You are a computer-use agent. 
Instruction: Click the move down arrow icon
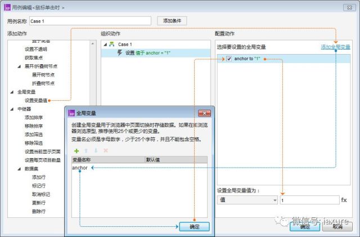point(96,151)
